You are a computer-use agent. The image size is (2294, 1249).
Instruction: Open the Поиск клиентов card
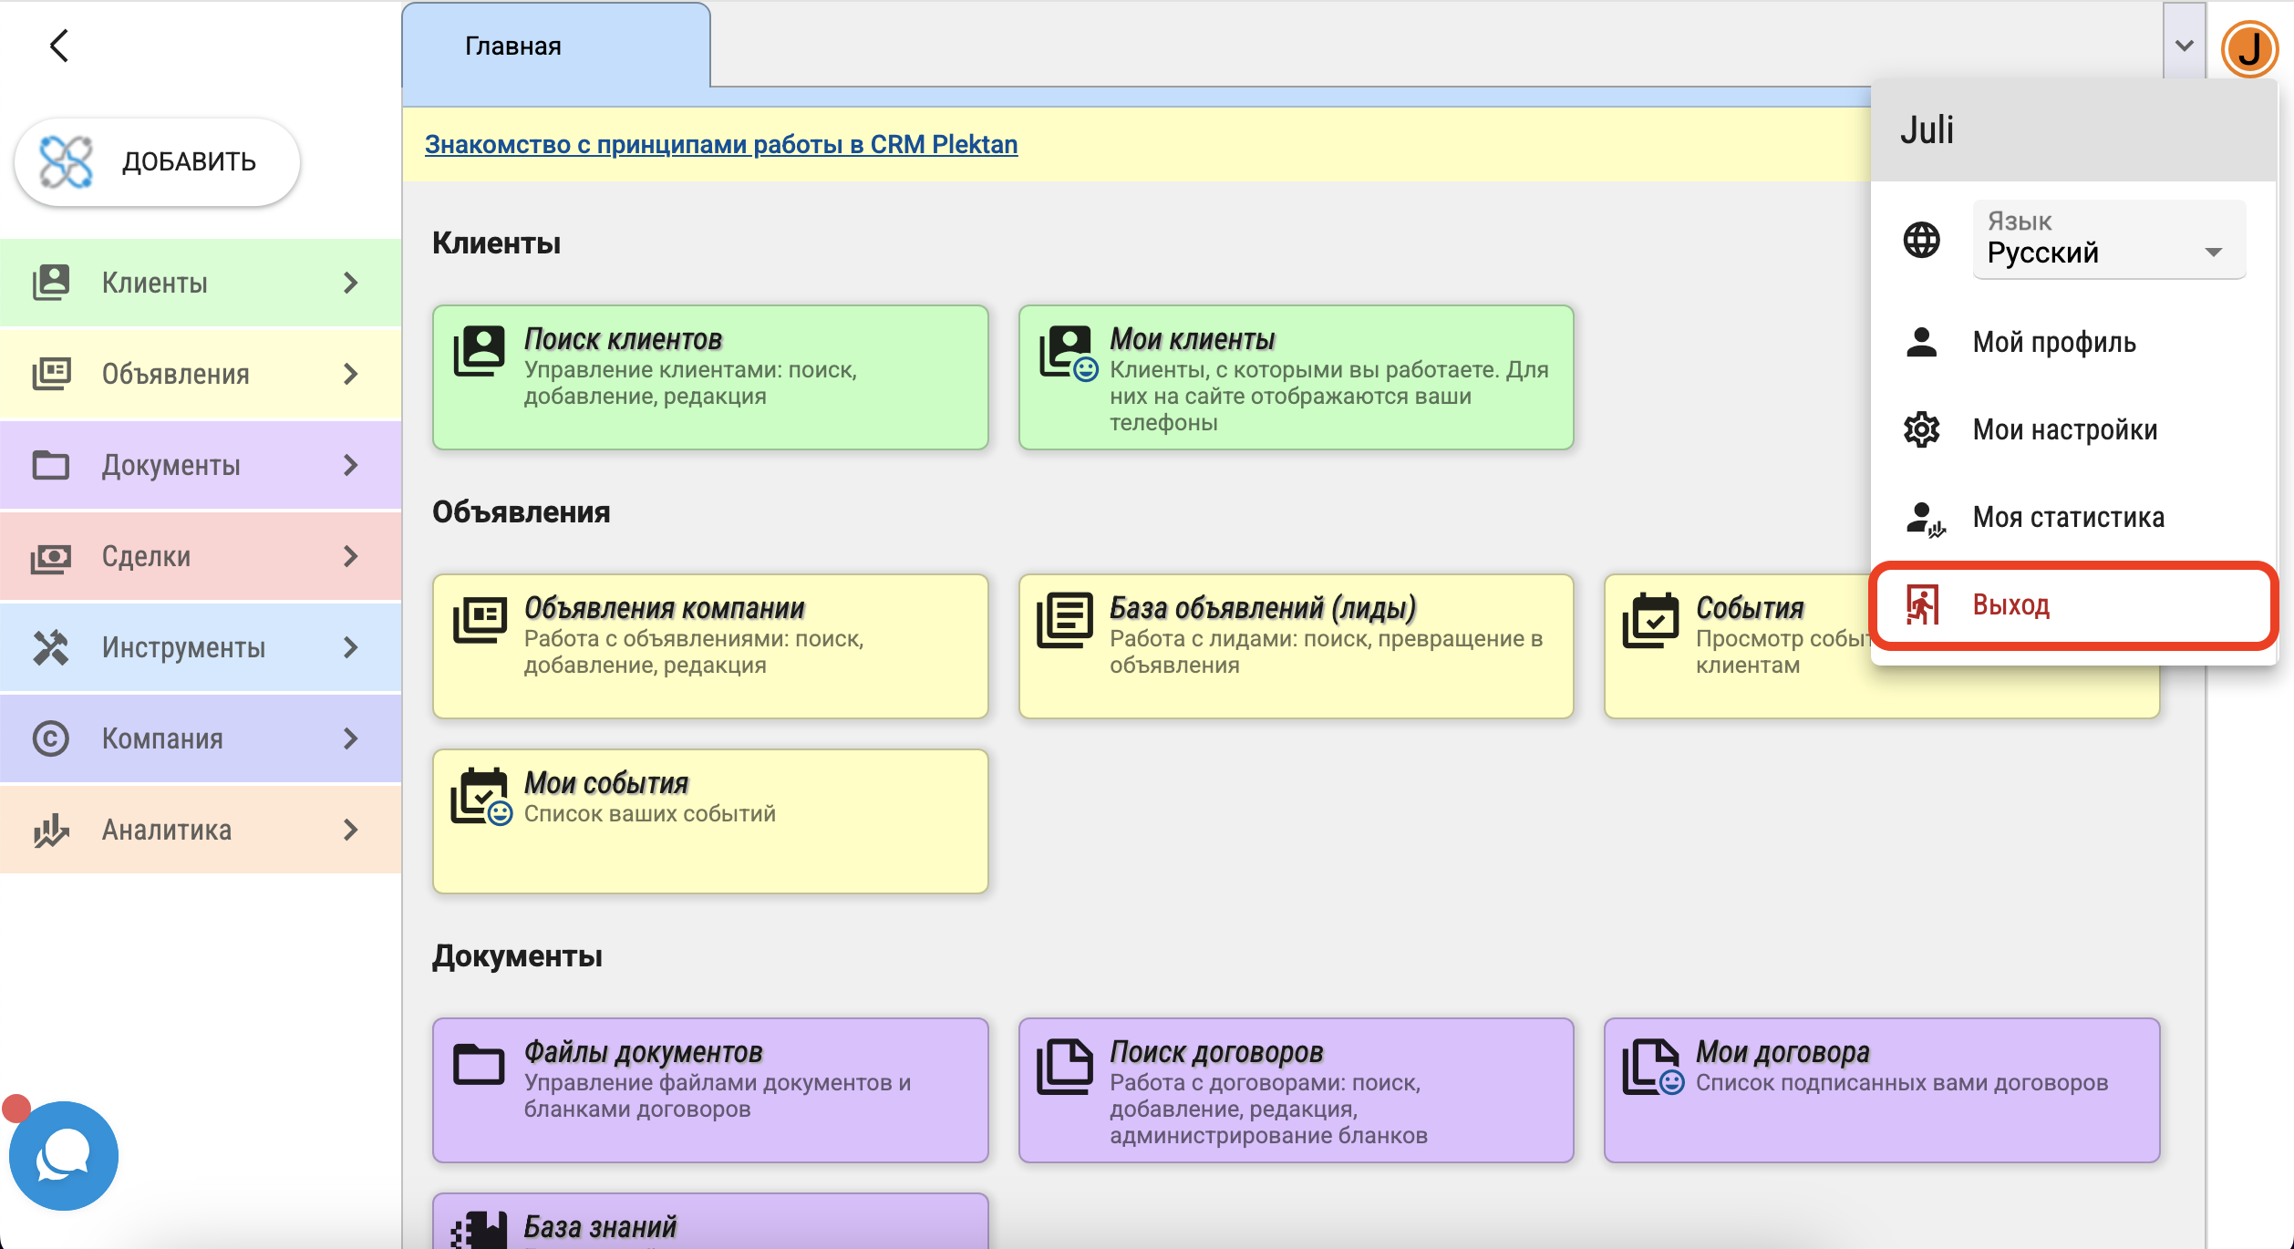tap(710, 377)
